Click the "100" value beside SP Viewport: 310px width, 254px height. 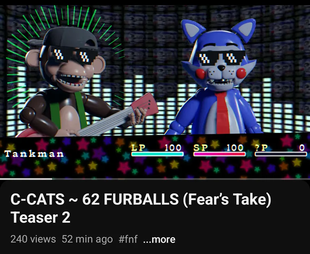[x=235, y=148]
